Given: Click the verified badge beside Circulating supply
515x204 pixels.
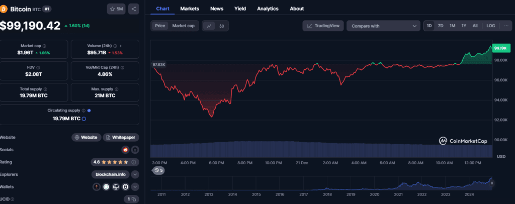Looking at the screenshot, I should pos(89,111).
